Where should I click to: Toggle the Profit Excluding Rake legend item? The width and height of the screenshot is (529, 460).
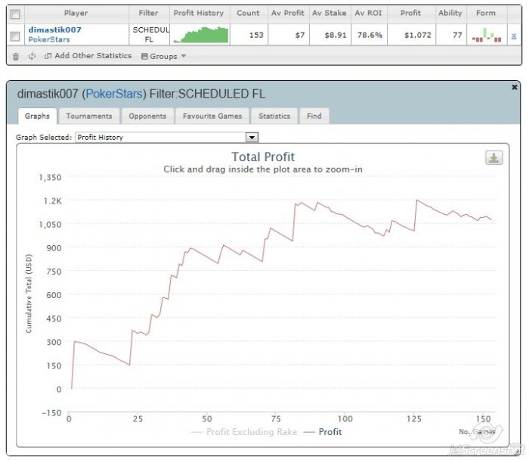click(x=244, y=432)
